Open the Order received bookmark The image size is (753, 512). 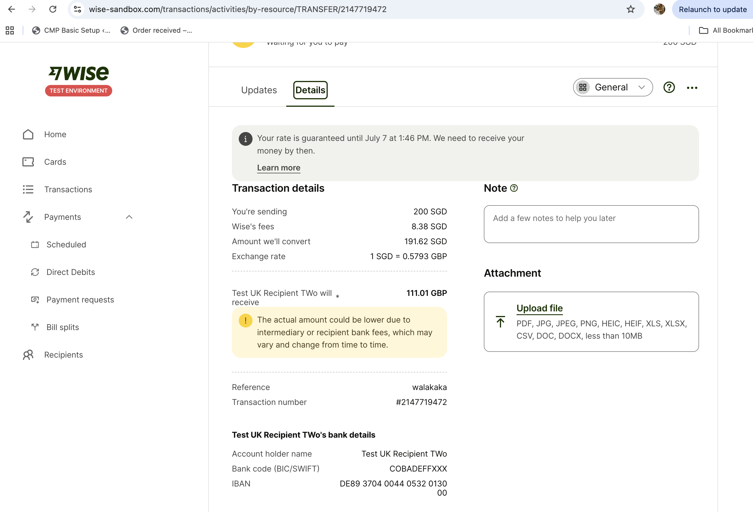156,30
